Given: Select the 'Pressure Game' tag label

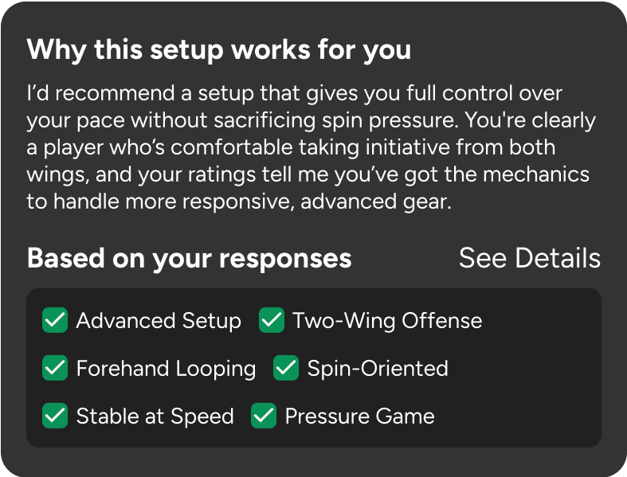Looking at the screenshot, I should [x=359, y=416].
